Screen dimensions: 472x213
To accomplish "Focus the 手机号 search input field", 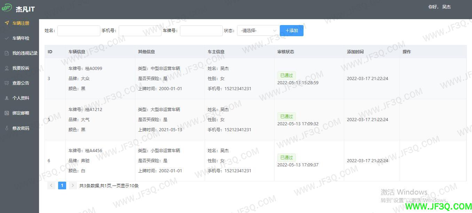I will (x=140, y=31).
